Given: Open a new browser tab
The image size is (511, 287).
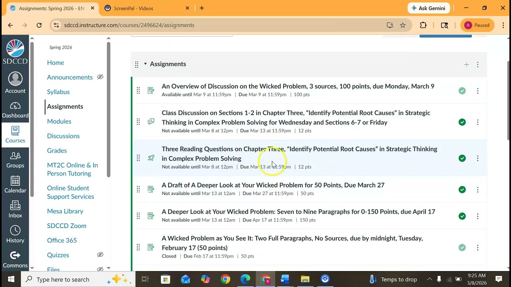Looking at the screenshot, I should pos(202,8).
